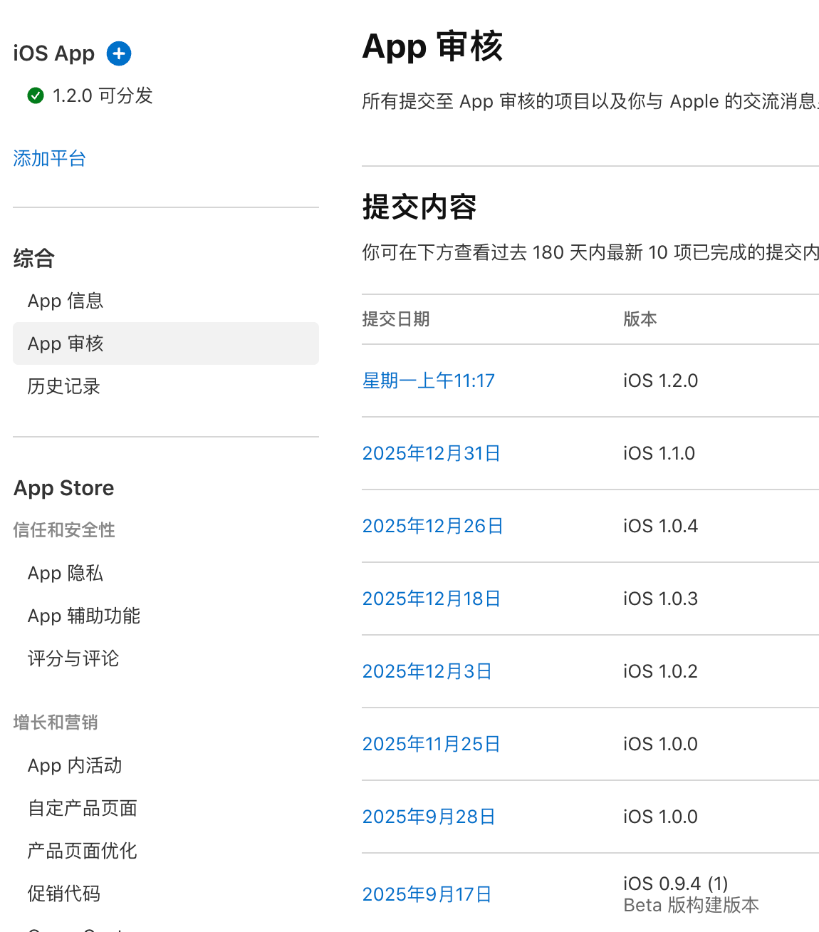Viewport: 819px width, 932px height.
Task: Open App 内活动 under 增长和营销
Action: (x=74, y=765)
